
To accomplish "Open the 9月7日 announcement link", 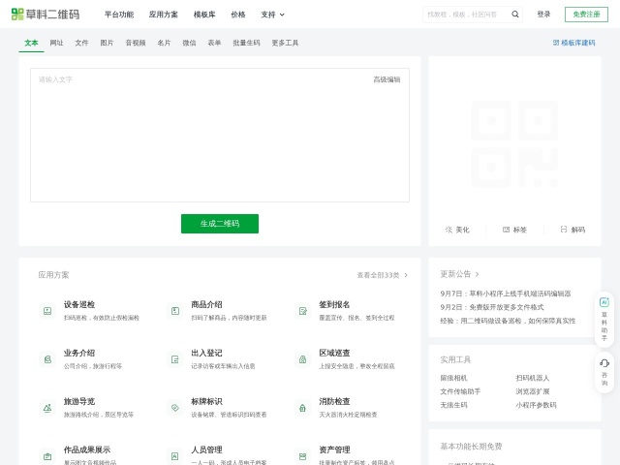I will [x=506, y=294].
